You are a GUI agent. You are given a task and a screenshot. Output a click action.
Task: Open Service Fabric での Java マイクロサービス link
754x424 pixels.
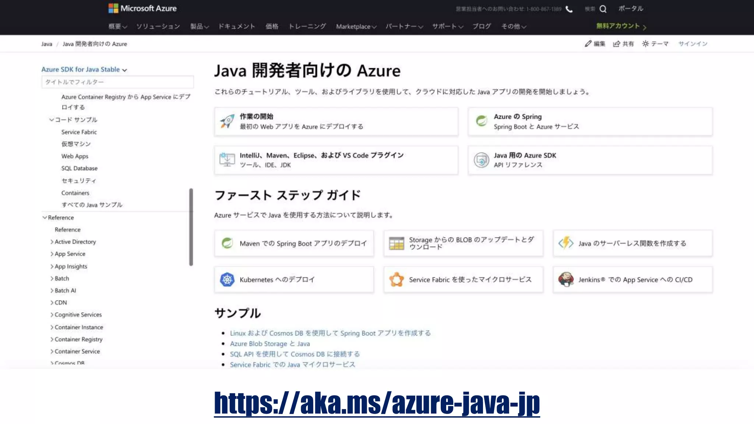click(x=293, y=364)
